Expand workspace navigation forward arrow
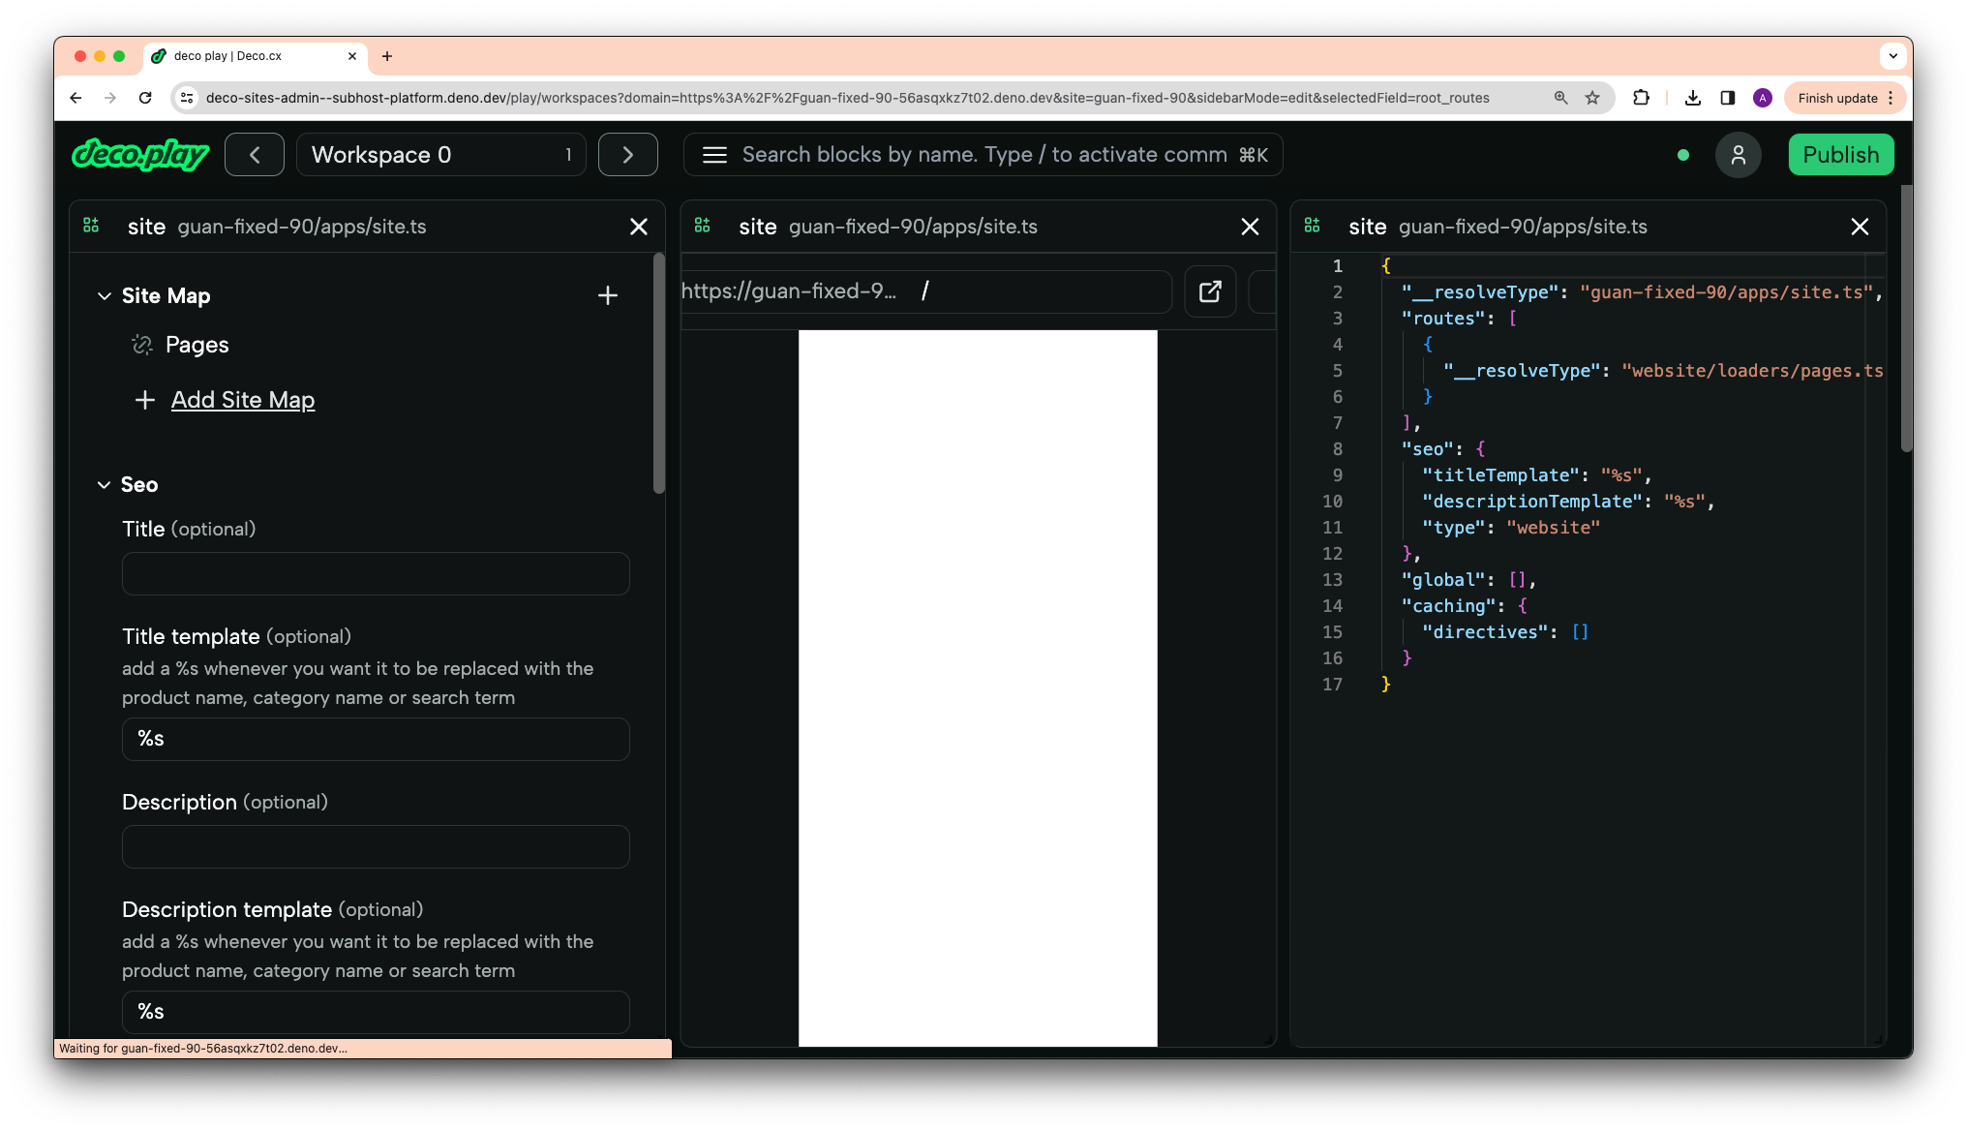 [628, 153]
